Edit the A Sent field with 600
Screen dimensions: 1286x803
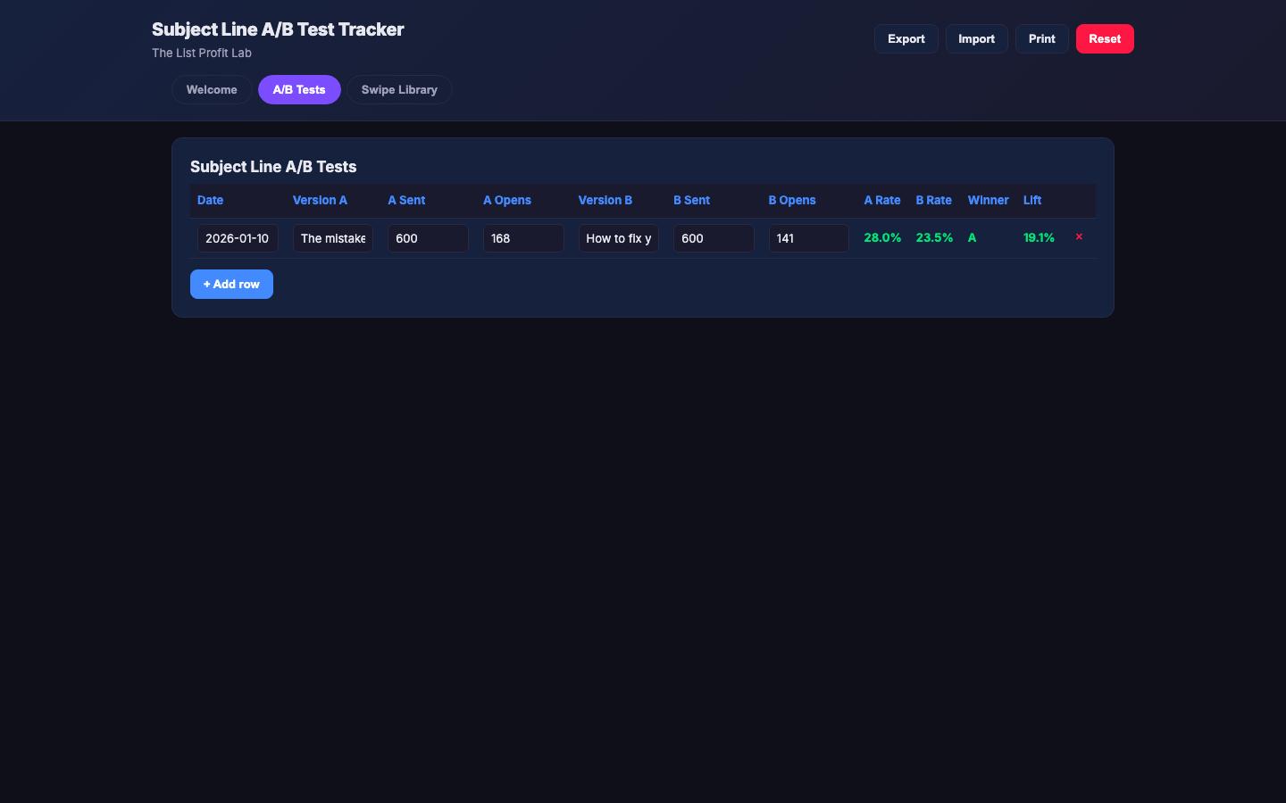(428, 238)
